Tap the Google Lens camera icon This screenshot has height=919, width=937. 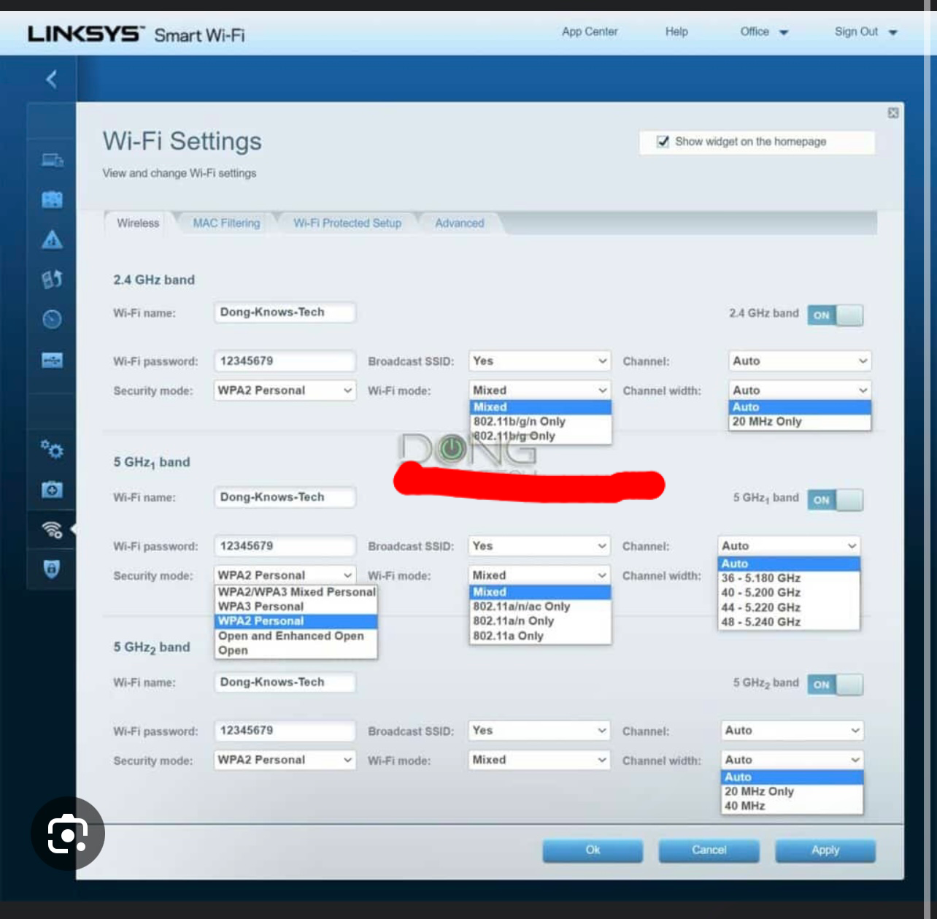tap(68, 834)
